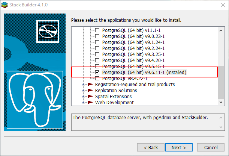Expand Registration-required and trial products node

click(x=83, y=84)
